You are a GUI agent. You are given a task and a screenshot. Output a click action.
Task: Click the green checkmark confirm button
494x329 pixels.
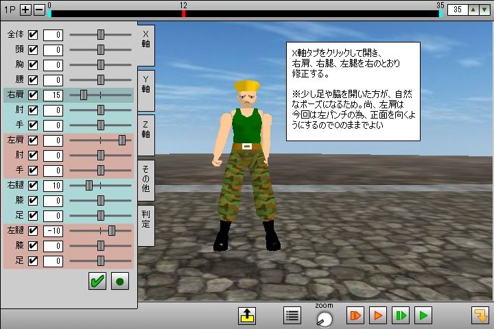pyautogui.click(x=97, y=281)
